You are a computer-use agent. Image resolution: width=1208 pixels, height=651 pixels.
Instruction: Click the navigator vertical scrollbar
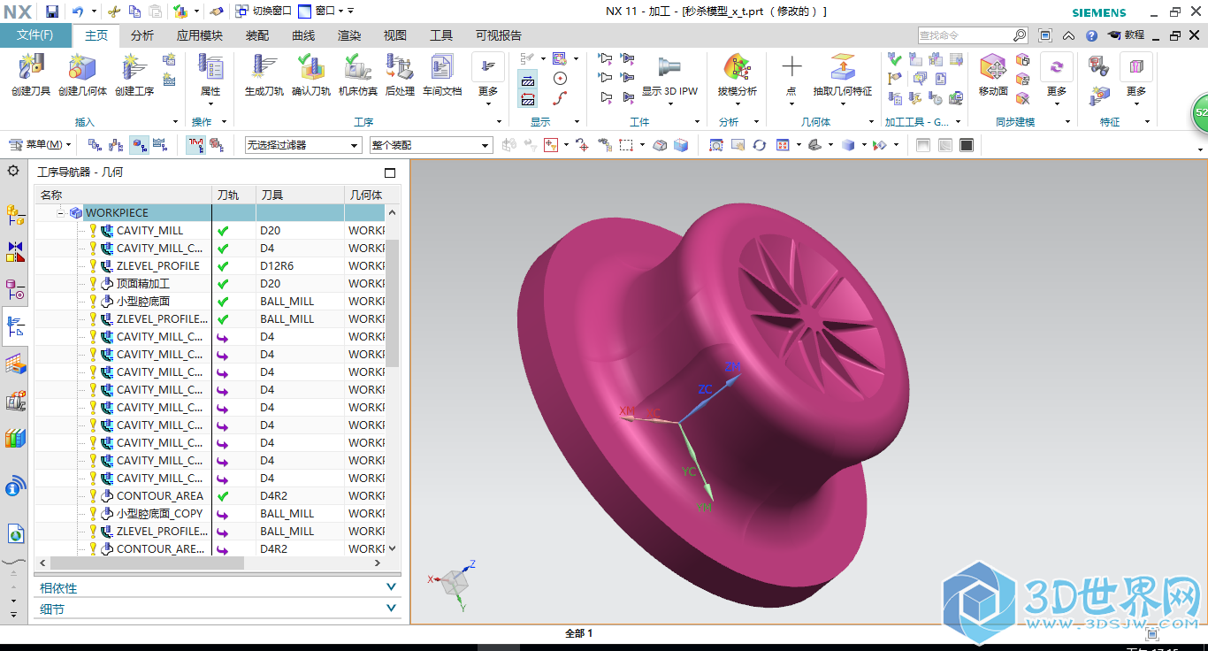point(394,302)
